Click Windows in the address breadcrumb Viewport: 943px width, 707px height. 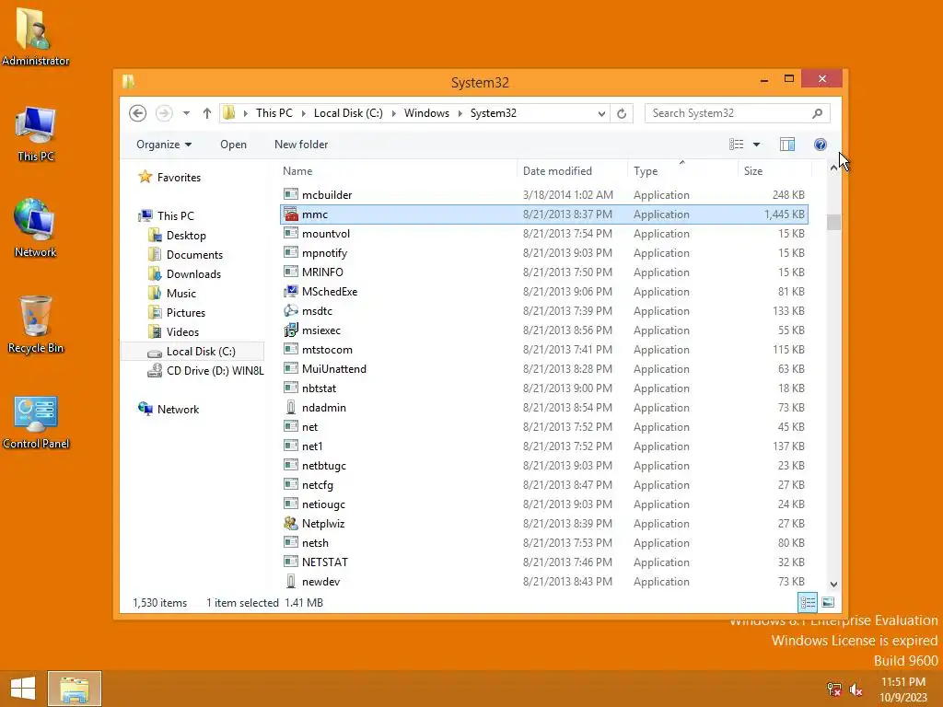[426, 113]
